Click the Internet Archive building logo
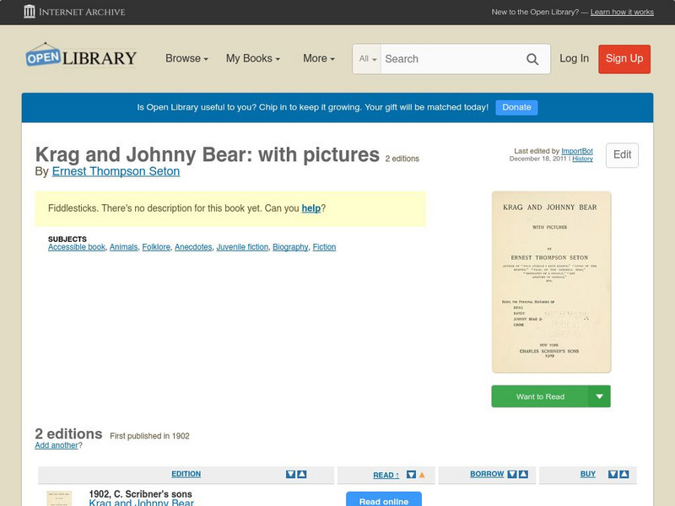Image resolution: width=675 pixels, height=506 pixels. pos(30,12)
